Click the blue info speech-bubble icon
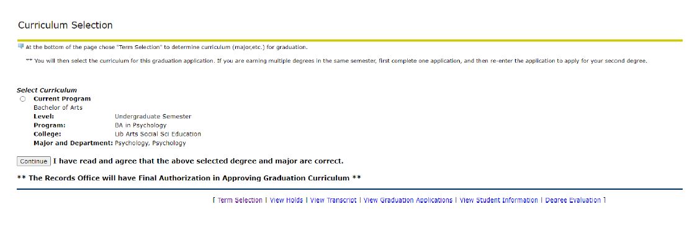This screenshot has height=235, width=692. point(20,47)
